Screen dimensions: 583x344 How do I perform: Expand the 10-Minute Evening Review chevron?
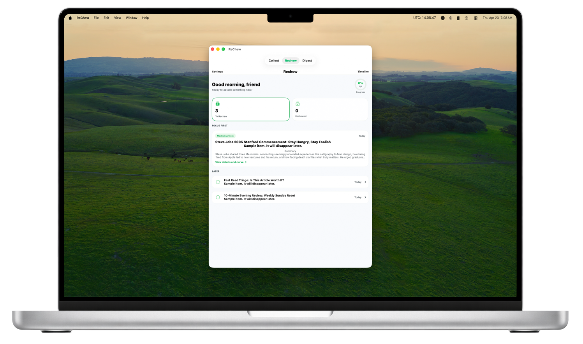[365, 197]
